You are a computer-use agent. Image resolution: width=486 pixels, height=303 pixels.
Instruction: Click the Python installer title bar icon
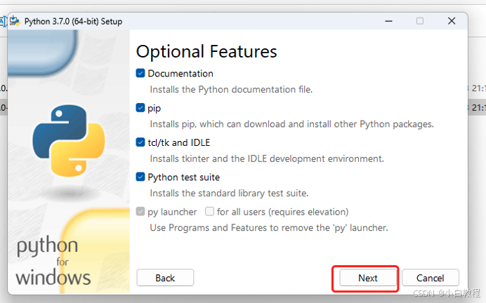15,21
